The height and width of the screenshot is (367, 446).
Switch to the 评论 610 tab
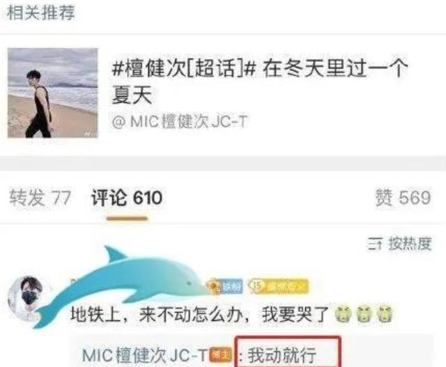(x=127, y=198)
